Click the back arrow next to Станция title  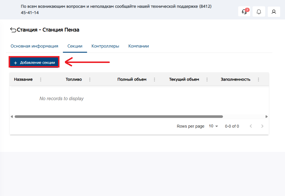13,30
